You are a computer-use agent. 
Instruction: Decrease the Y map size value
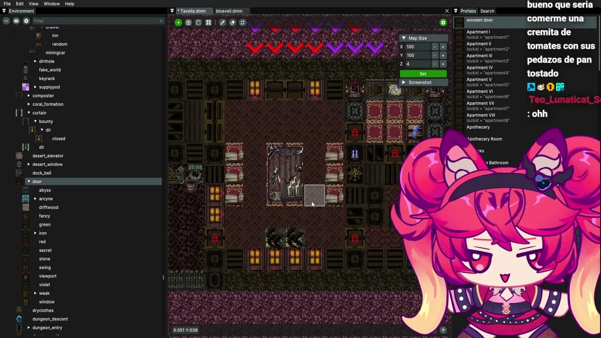click(x=435, y=55)
